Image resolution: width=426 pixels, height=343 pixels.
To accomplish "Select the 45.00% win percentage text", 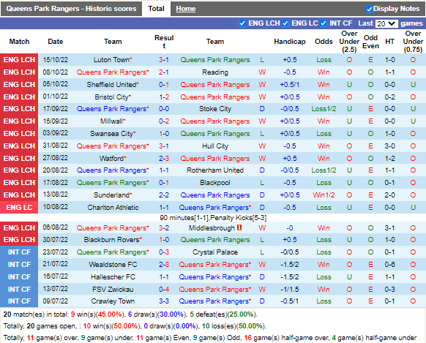I will 110,314.
